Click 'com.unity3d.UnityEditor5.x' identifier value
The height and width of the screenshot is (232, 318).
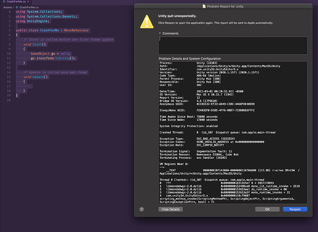coord(217,69)
